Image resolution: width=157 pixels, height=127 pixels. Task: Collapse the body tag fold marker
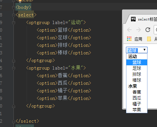pos(13,8)
